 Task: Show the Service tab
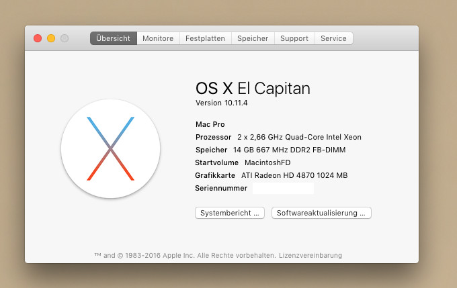click(x=334, y=38)
